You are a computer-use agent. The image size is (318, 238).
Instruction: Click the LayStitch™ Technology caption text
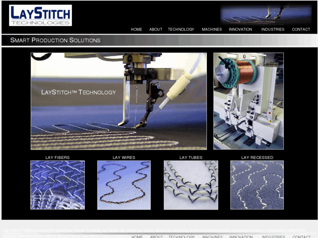tap(78, 92)
